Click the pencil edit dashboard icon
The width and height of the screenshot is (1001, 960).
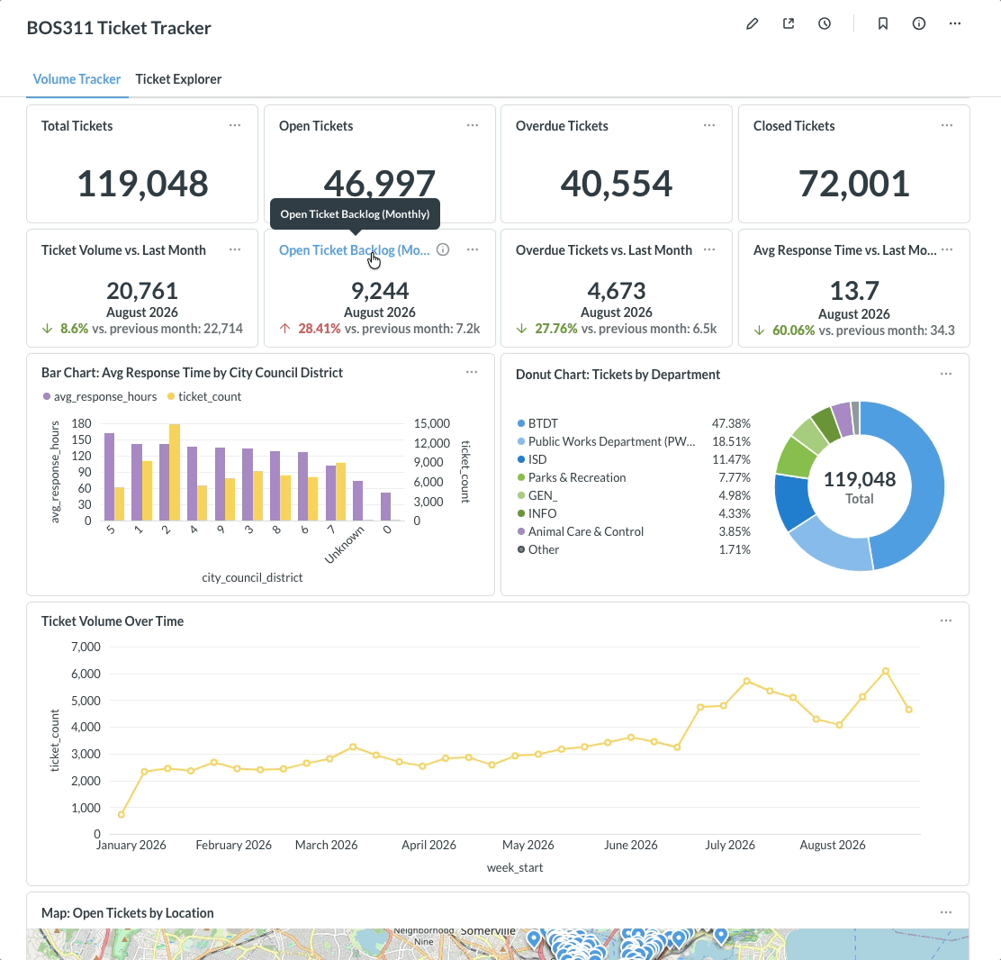click(x=752, y=23)
